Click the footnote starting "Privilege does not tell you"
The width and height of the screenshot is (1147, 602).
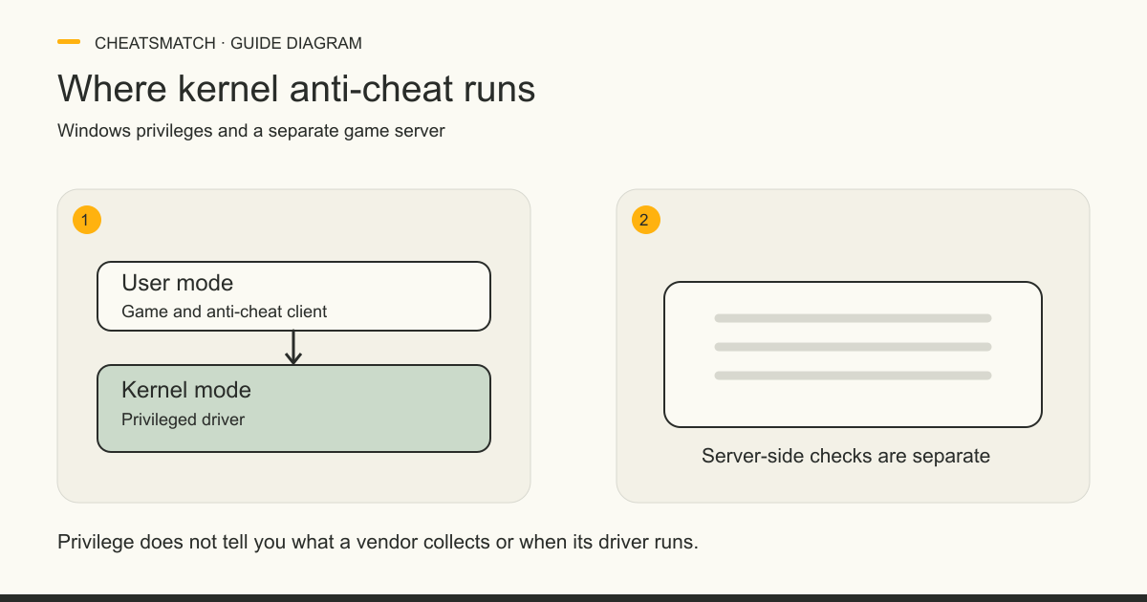point(379,542)
